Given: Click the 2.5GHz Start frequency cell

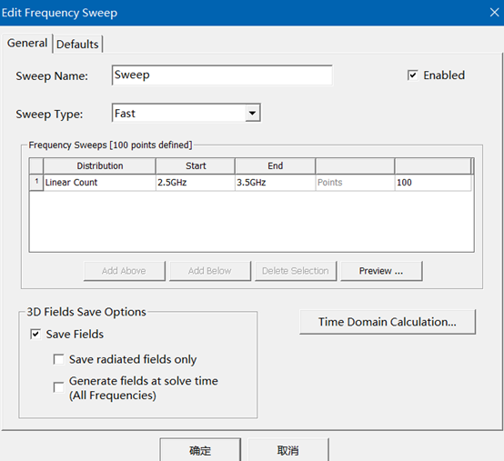Looking at the screenshot, I should (x=195, y=183).
